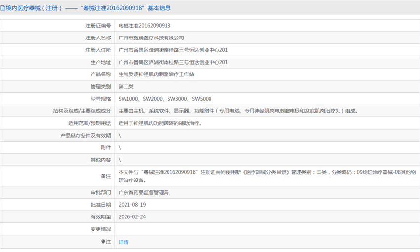
Task: Click the intended use text 适用于神经肌肉功能障碍的辅助治疗
Action: (160, 123)
